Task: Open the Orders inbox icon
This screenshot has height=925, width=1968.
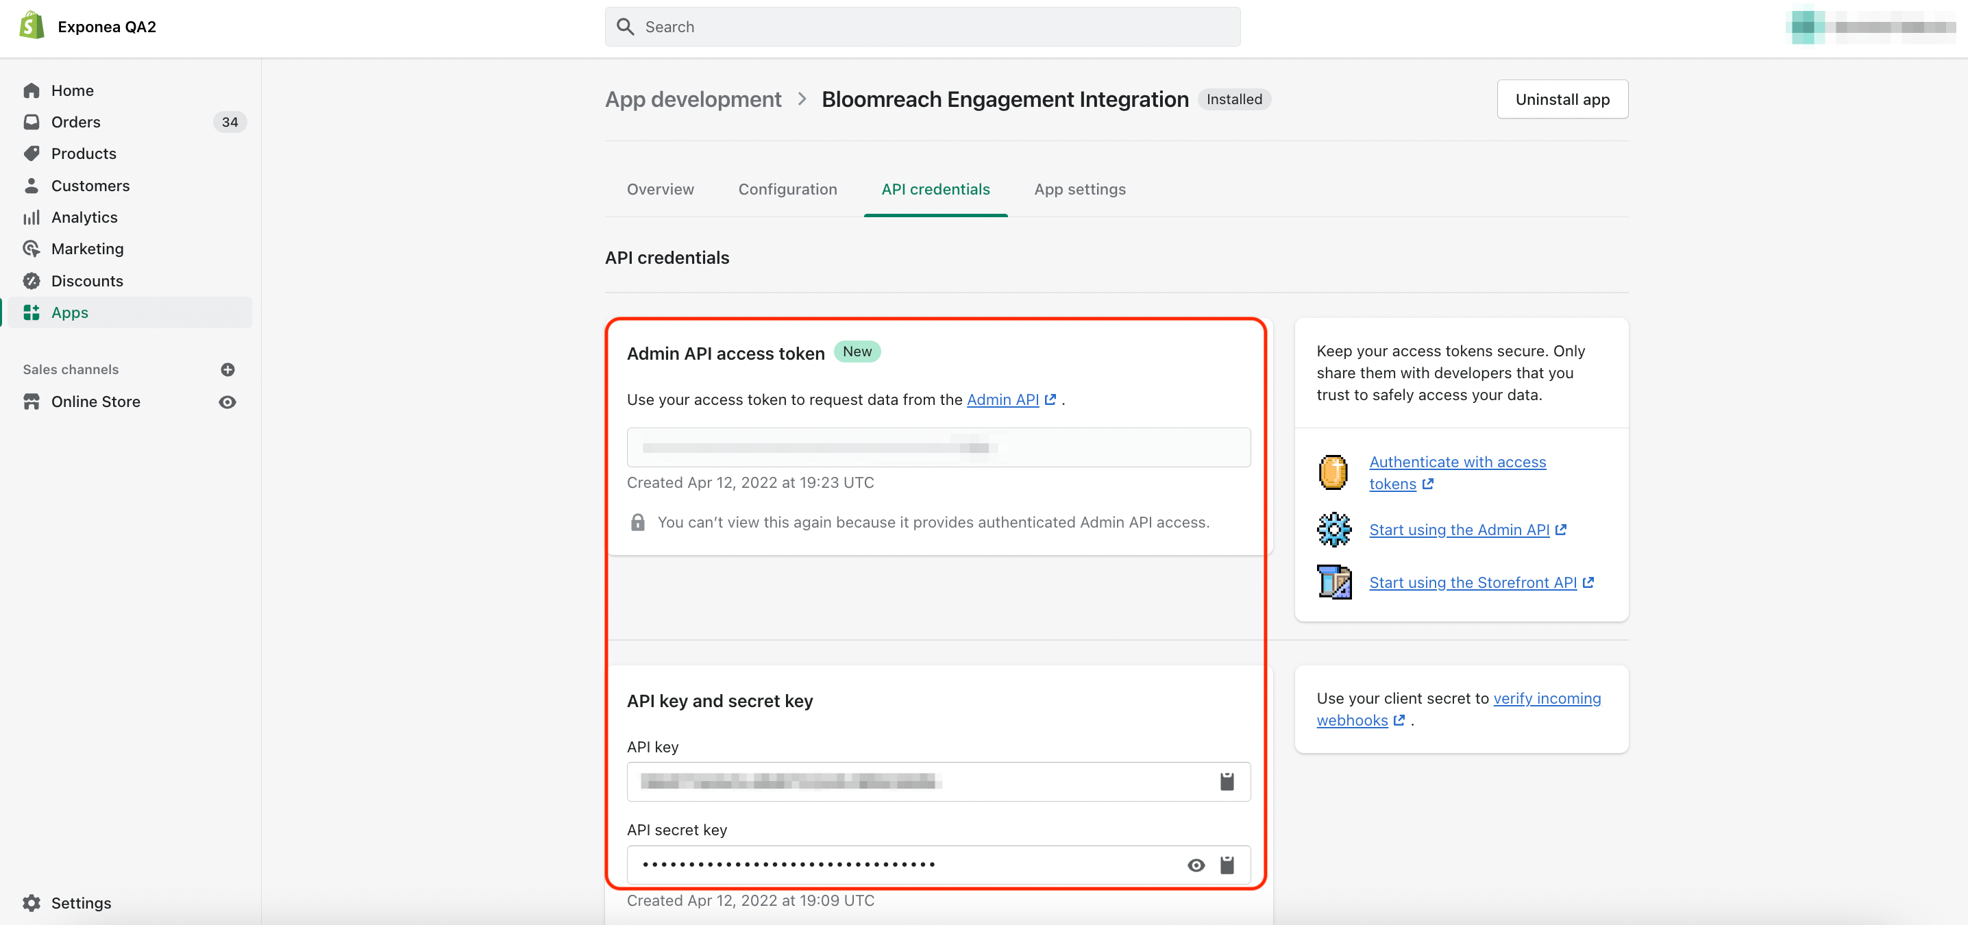Action: tap(32, 121)
